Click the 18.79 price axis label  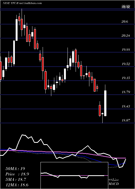point(126,92)
